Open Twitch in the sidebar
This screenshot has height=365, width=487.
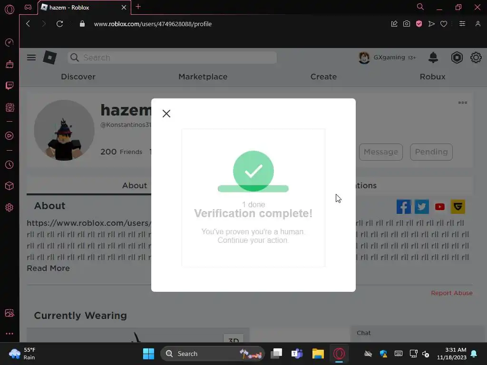pos(10,86)
